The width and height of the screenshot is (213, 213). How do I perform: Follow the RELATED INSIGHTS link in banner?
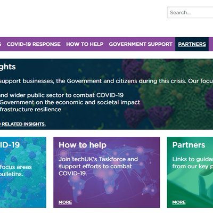[23, 124]
